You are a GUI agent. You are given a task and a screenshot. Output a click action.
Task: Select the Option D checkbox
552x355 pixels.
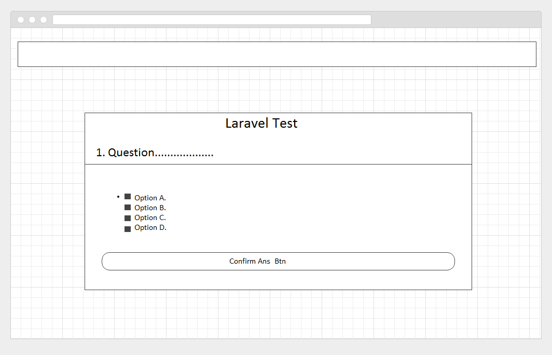(128, 229)
